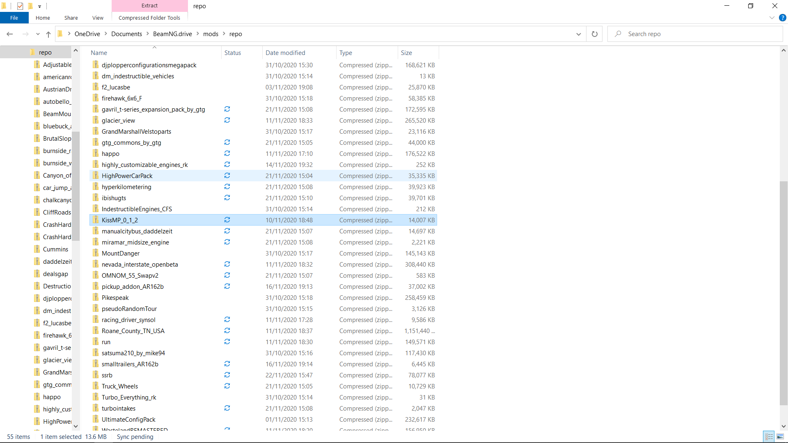This screenshot has width=788, height=443.
Task: Click the Refresh button in the address bar
Action: (594, 34)
